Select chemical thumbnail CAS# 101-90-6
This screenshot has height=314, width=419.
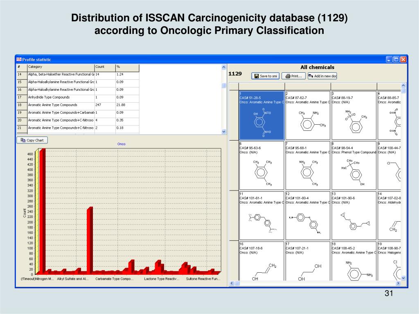click(354, 216)
